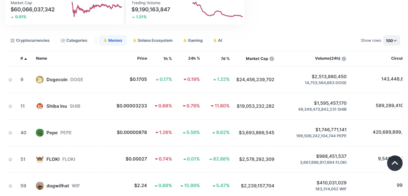Open FLOKI 24h volume $988,451,537
This screenshot has width=408, height=196.
click(332, 156)
